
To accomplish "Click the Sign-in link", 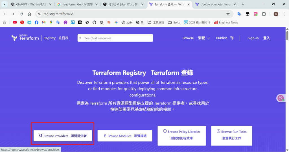I will click(x=259, y=38).
